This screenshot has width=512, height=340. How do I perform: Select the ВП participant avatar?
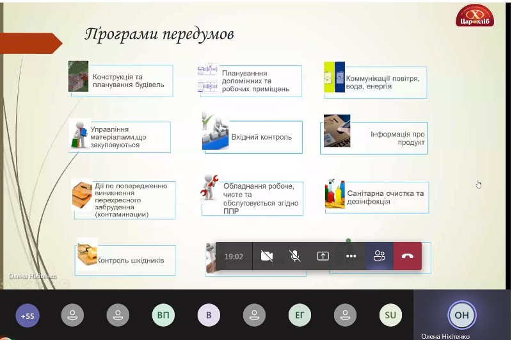(x=163, y=315)
